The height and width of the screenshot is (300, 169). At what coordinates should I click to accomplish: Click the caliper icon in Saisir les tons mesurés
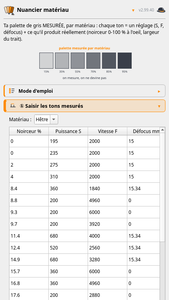(x=13, y=105)
